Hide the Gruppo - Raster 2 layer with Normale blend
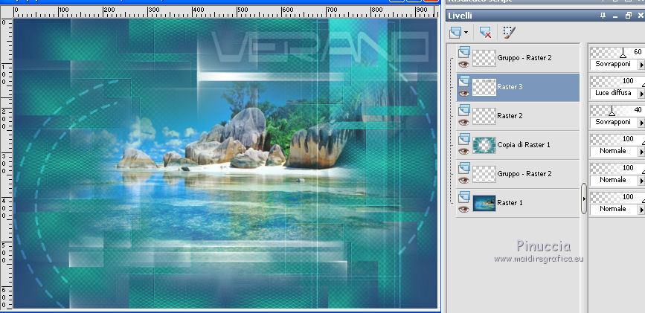The image size is (645, 313). click(464, 180)
